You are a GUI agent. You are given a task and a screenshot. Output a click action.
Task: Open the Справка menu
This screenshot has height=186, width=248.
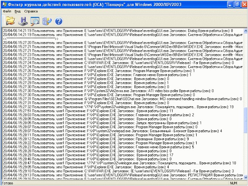tap(31, 11)
